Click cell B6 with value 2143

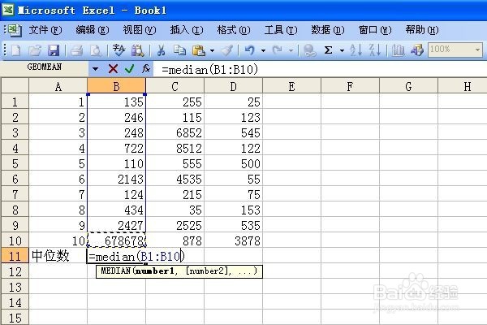click(116, 179)
